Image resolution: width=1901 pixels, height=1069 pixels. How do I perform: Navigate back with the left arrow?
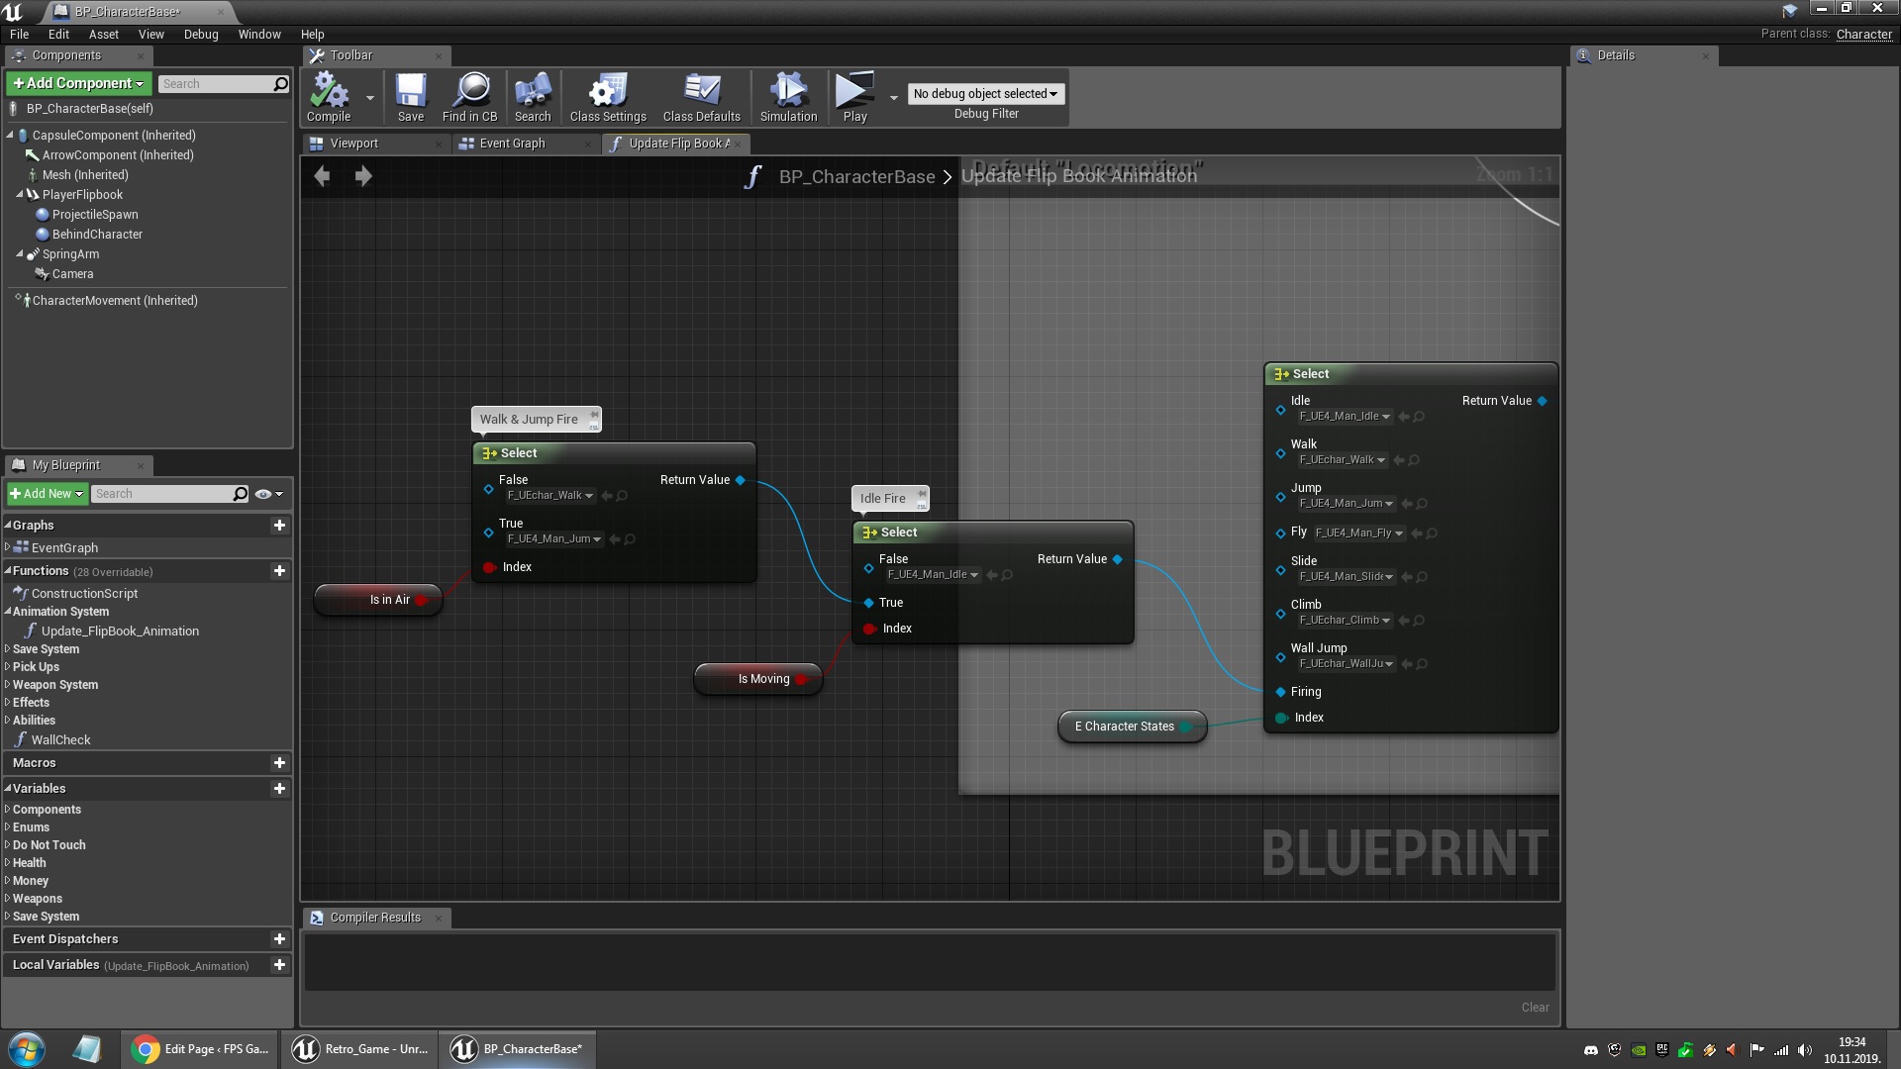(322, 176)
